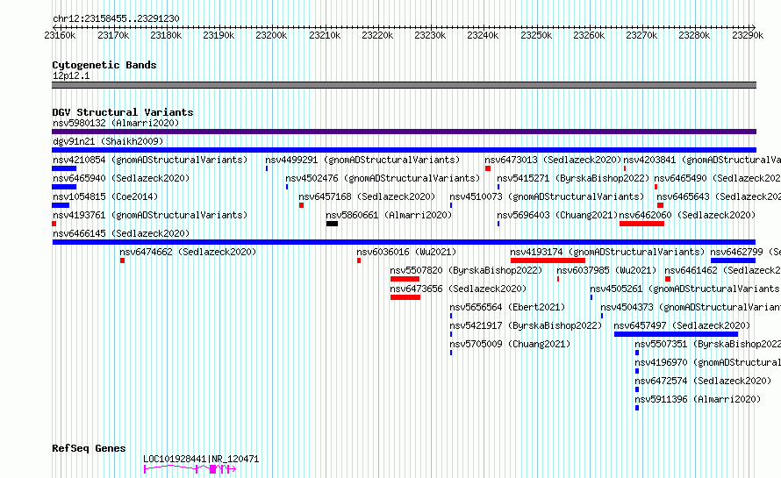Click the red nsv4193174 variant bar
The height and width of the screenshot is (478, 781).
pos(548,260)
